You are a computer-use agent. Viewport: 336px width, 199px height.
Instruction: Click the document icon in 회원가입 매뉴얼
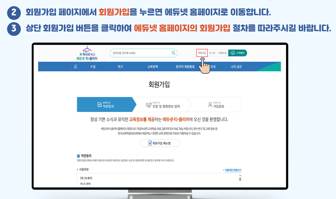(150, 143)
